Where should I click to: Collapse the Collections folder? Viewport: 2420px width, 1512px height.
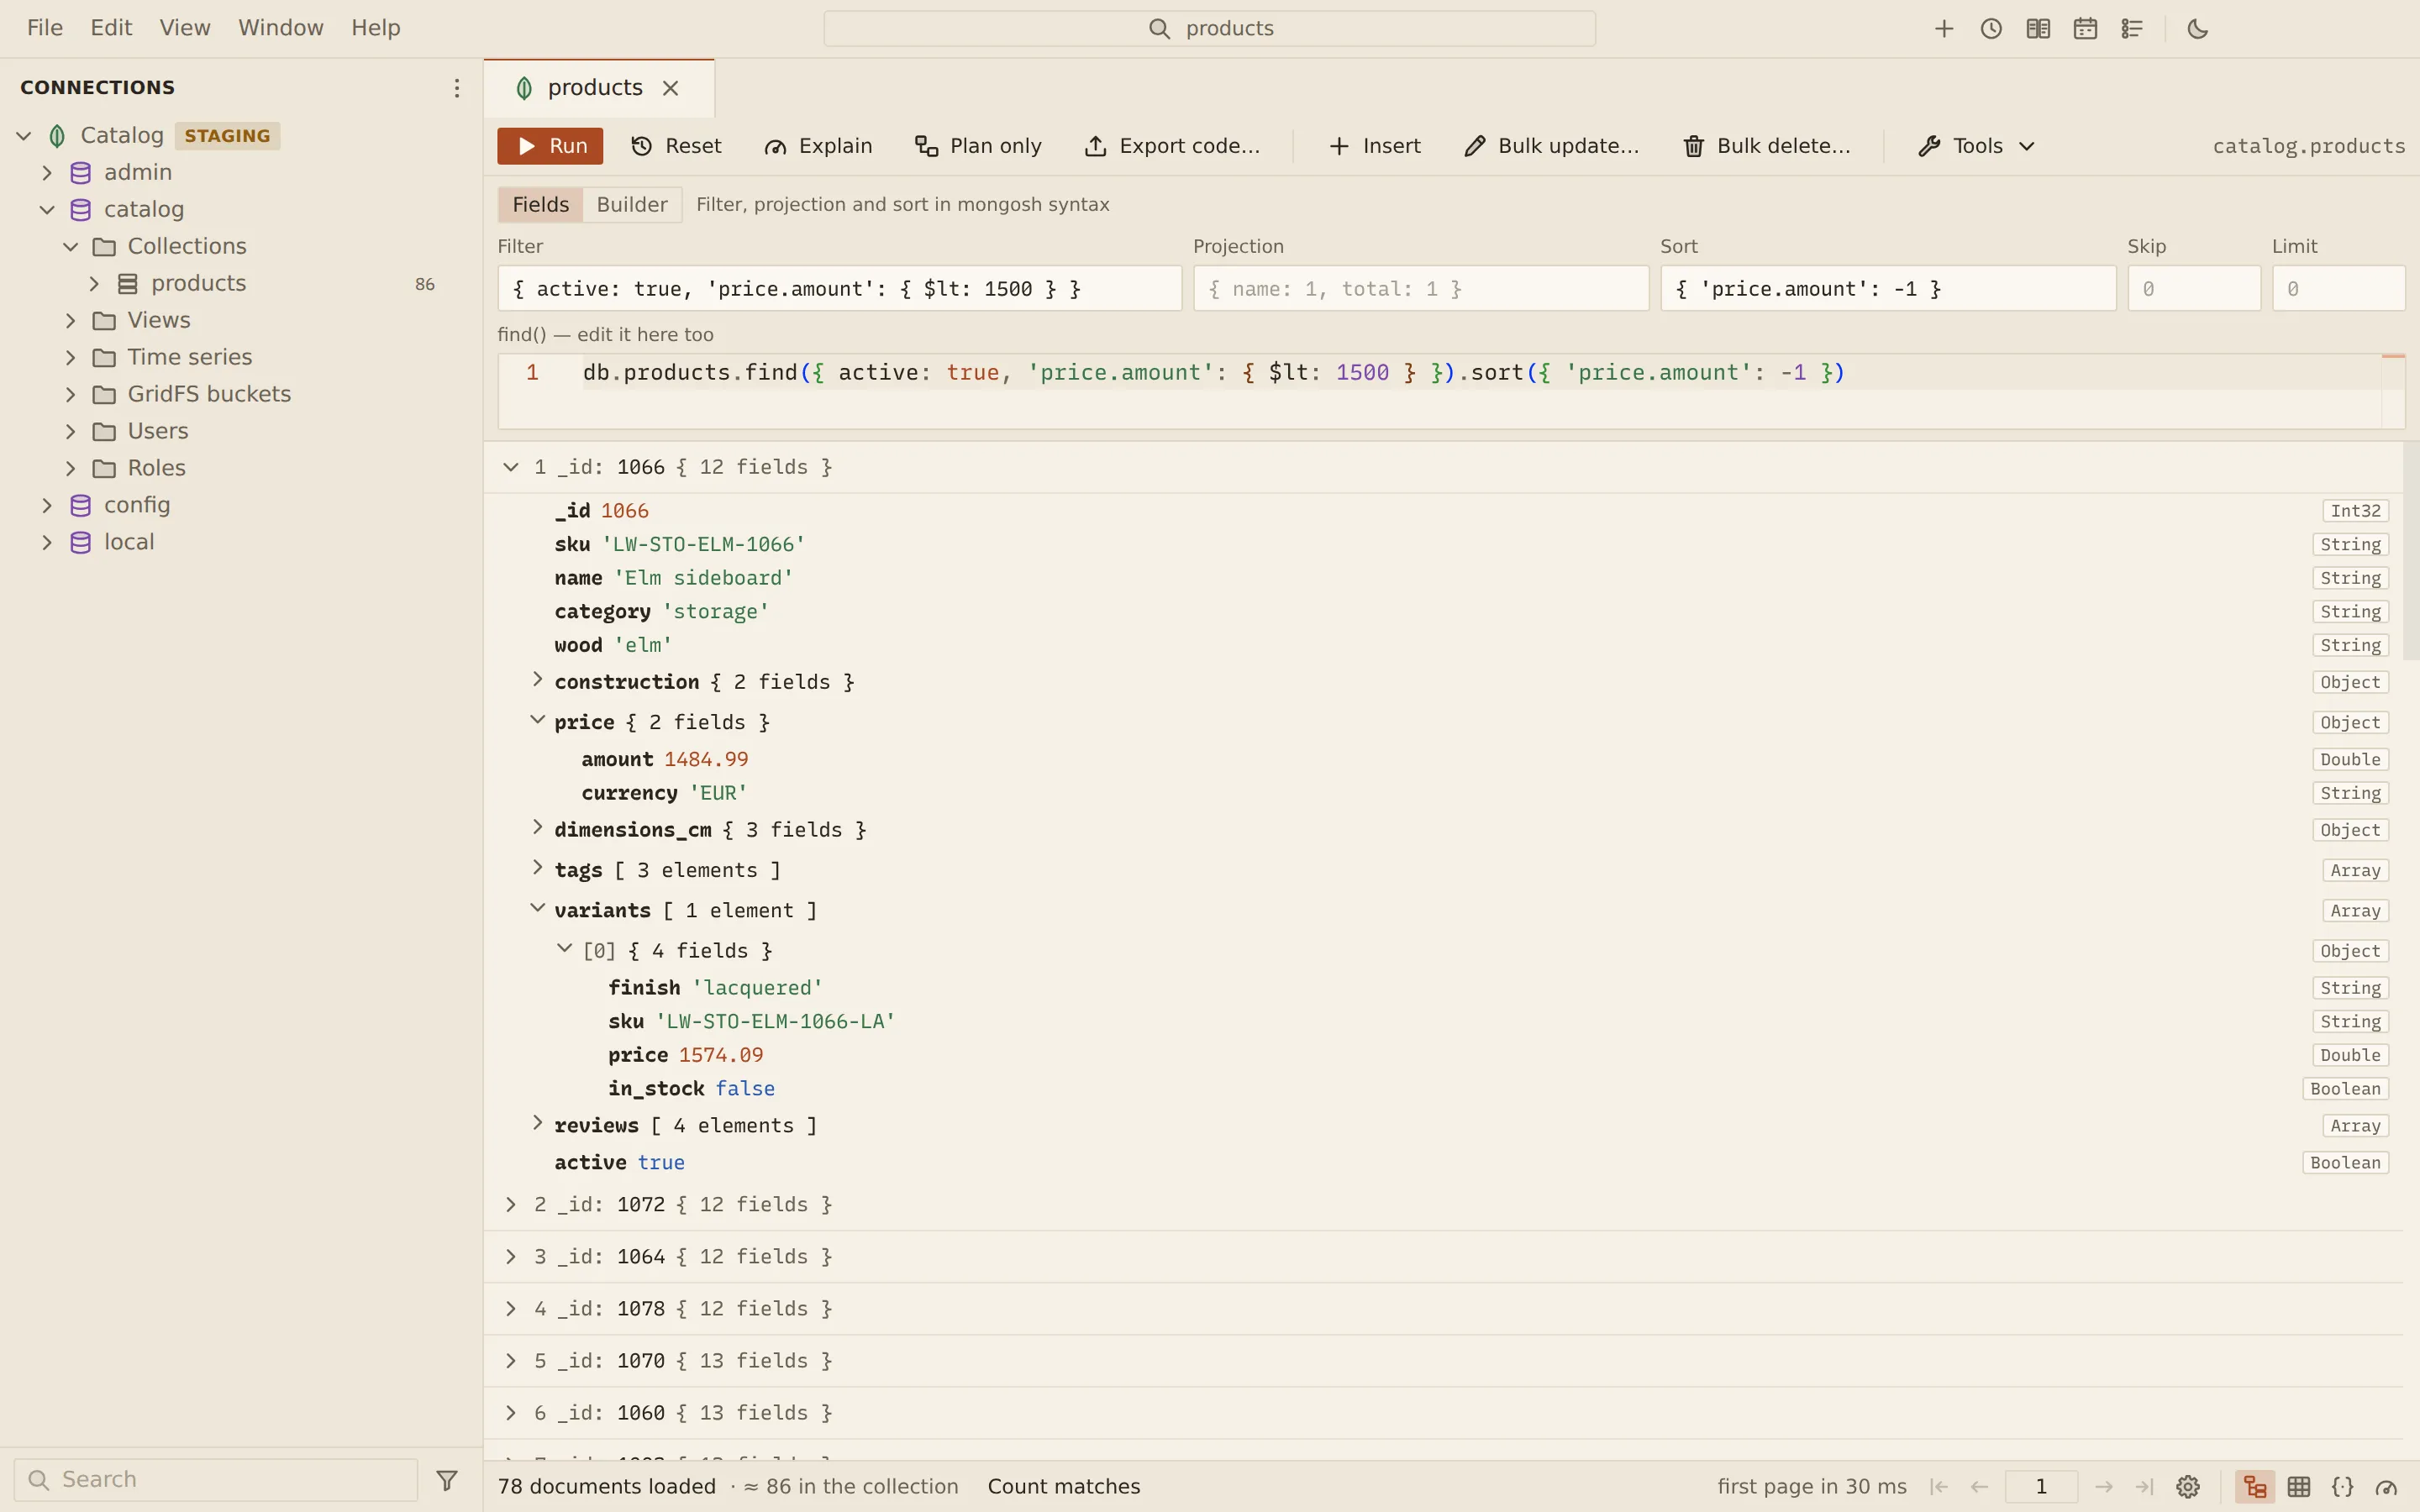click(71, 247)
